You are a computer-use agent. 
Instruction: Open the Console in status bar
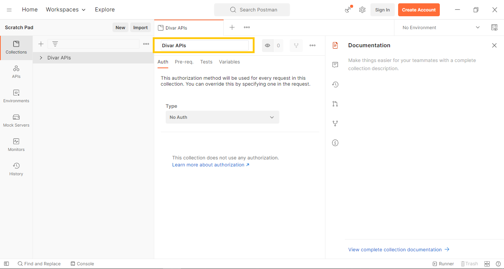(82, 264)
